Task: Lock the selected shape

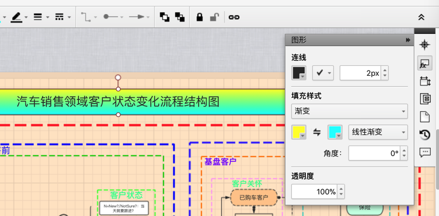Action: 200,17
